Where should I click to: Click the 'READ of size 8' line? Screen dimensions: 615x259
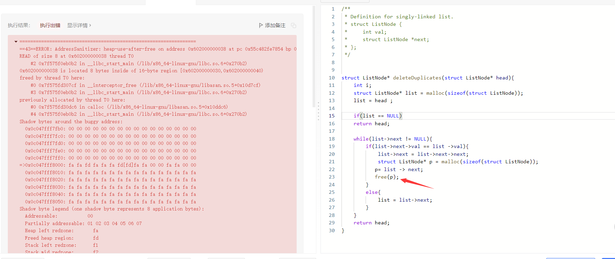coord(76,56)
